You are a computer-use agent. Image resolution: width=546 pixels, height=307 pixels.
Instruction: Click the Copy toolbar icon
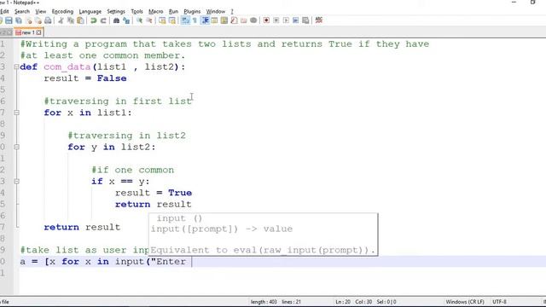[71, 20]
